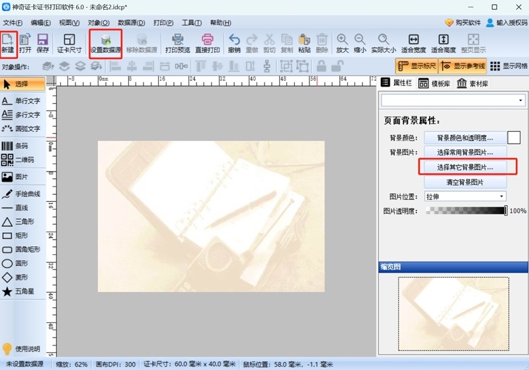
Task: Click the 清空背景图片 button
Action: point(465,182)
